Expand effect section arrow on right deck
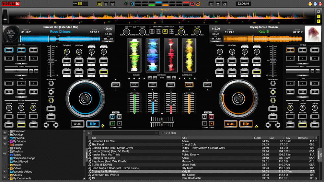The width and height of the screenshot is (324, 182). 303,75
